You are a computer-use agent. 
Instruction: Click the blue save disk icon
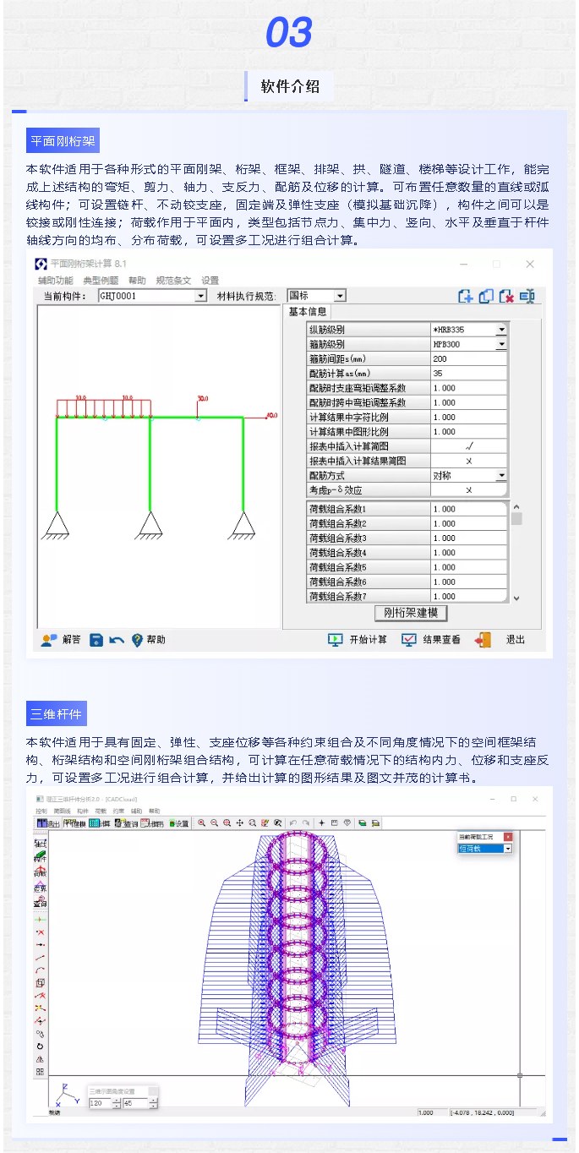click(x=96, y=640)
